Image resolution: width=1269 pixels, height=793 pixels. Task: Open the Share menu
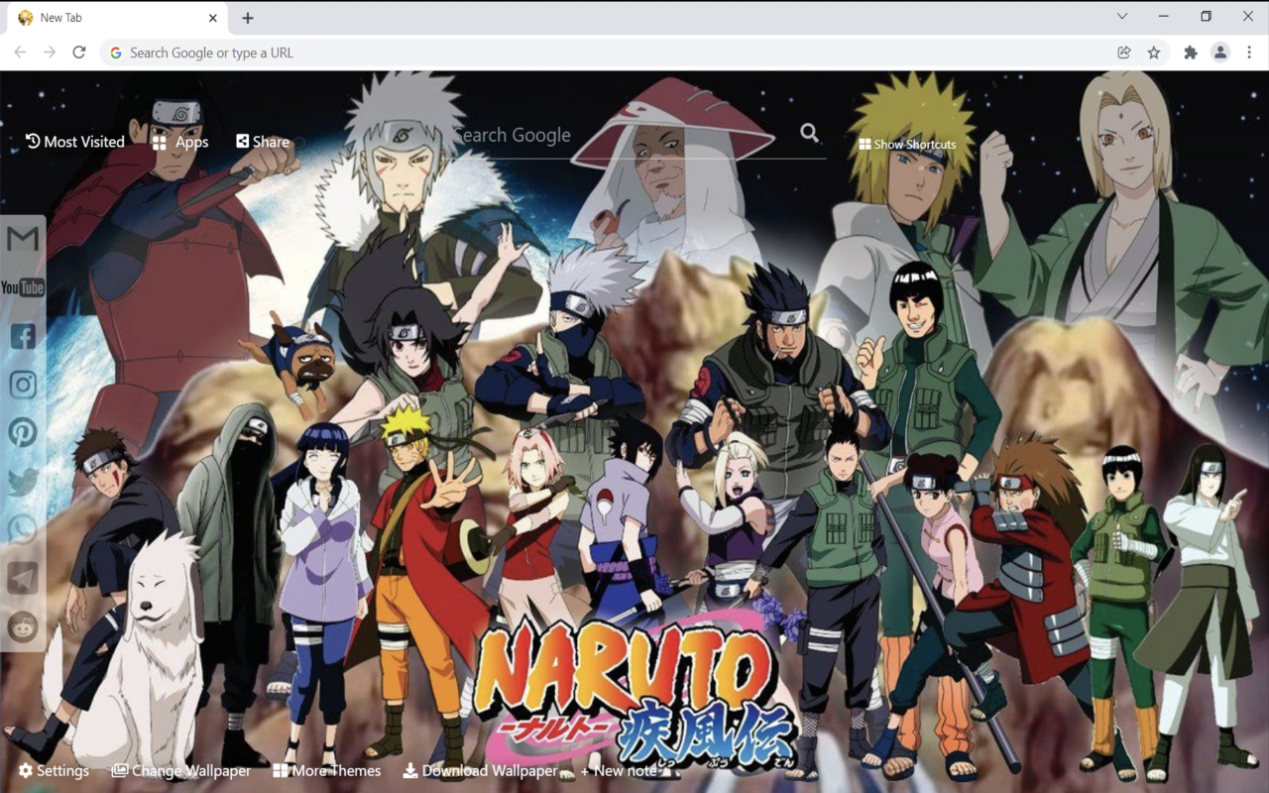pyautogui.click(x=263, y=142)
